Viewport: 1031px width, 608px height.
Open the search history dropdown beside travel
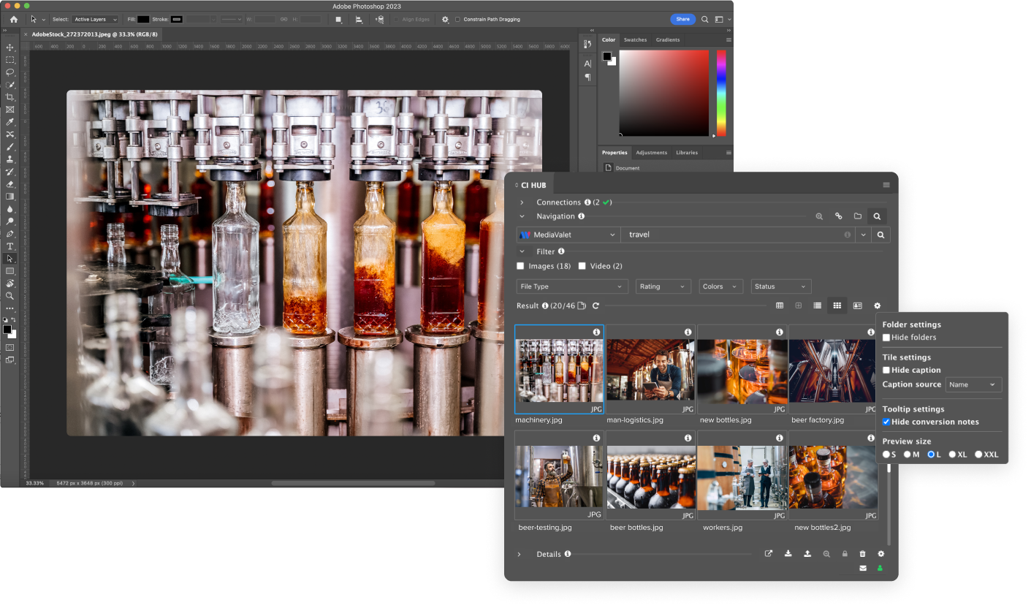[x=864, y=235]
